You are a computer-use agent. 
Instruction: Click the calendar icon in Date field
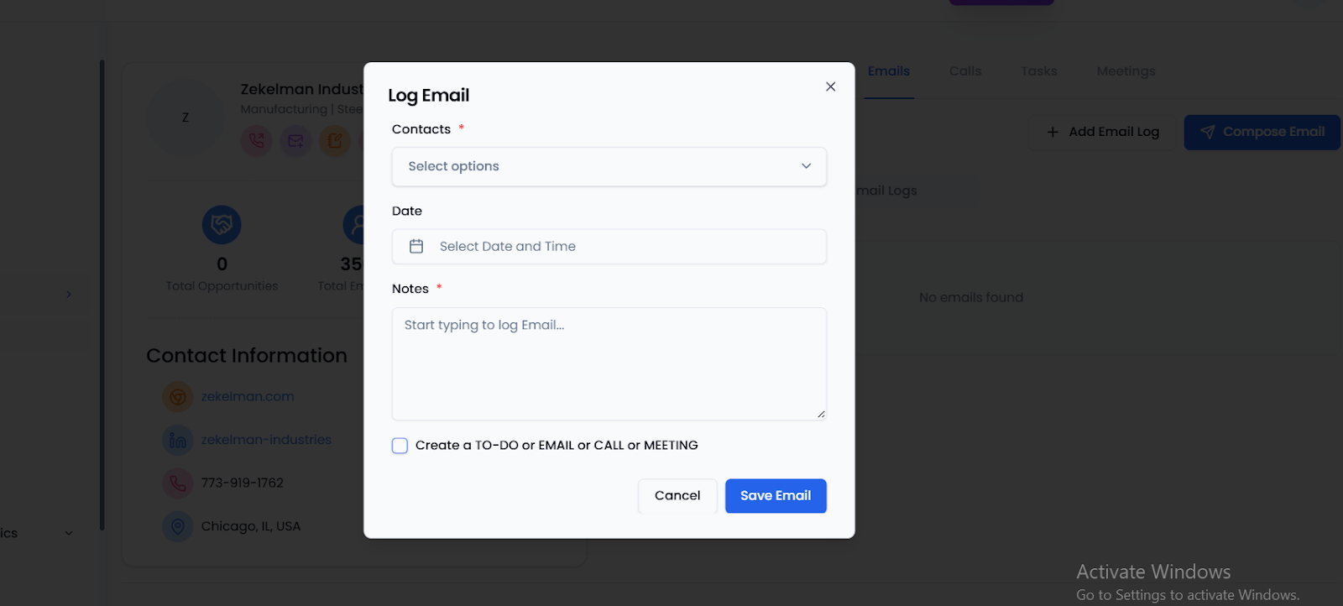[x=416, y=246]
